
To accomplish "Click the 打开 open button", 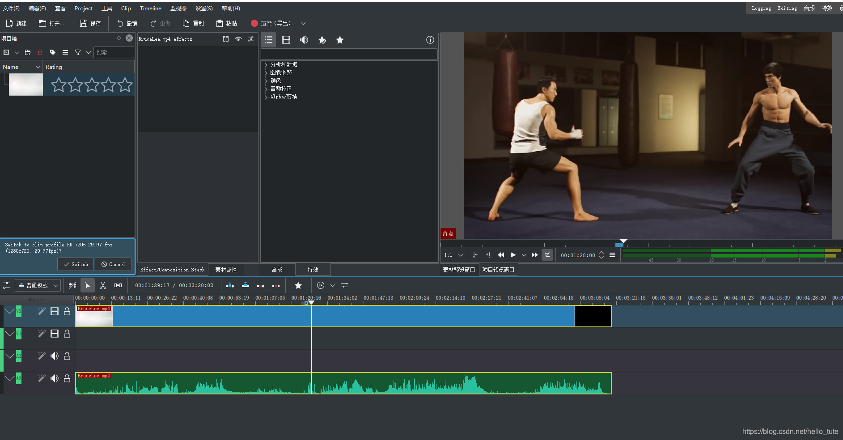I will [x=53, y=23].
